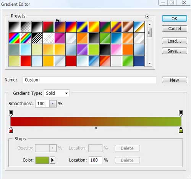
Task: Open the Presets flyout menu arrow
Action: tap(147, 16)
